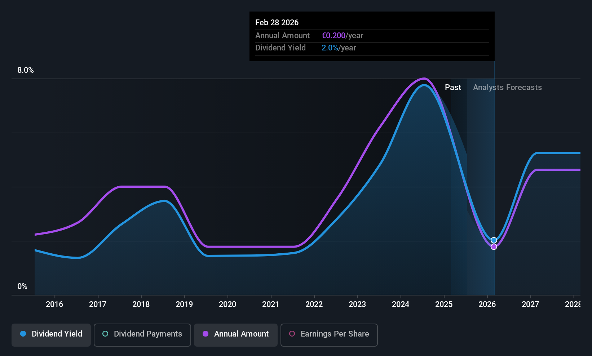
Task: Click the 2020 x-axis label
Action: 227,304
